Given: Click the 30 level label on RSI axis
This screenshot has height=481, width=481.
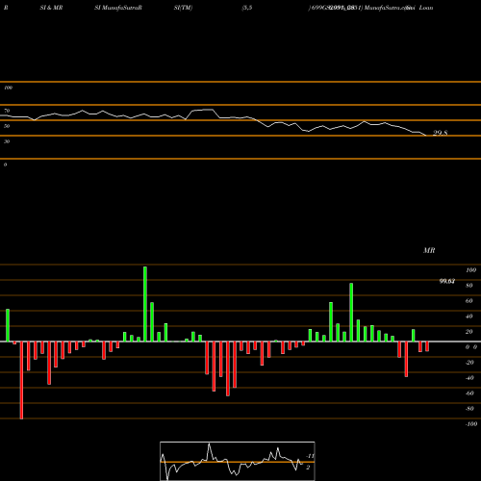Looking at the screenshot, I should click(7, 141).
